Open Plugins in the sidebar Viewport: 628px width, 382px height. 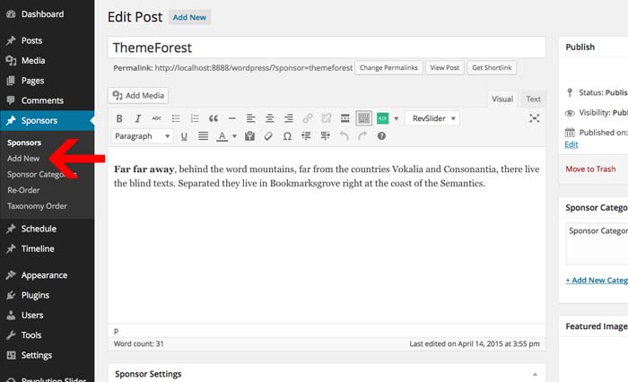(x=48, y=295)
